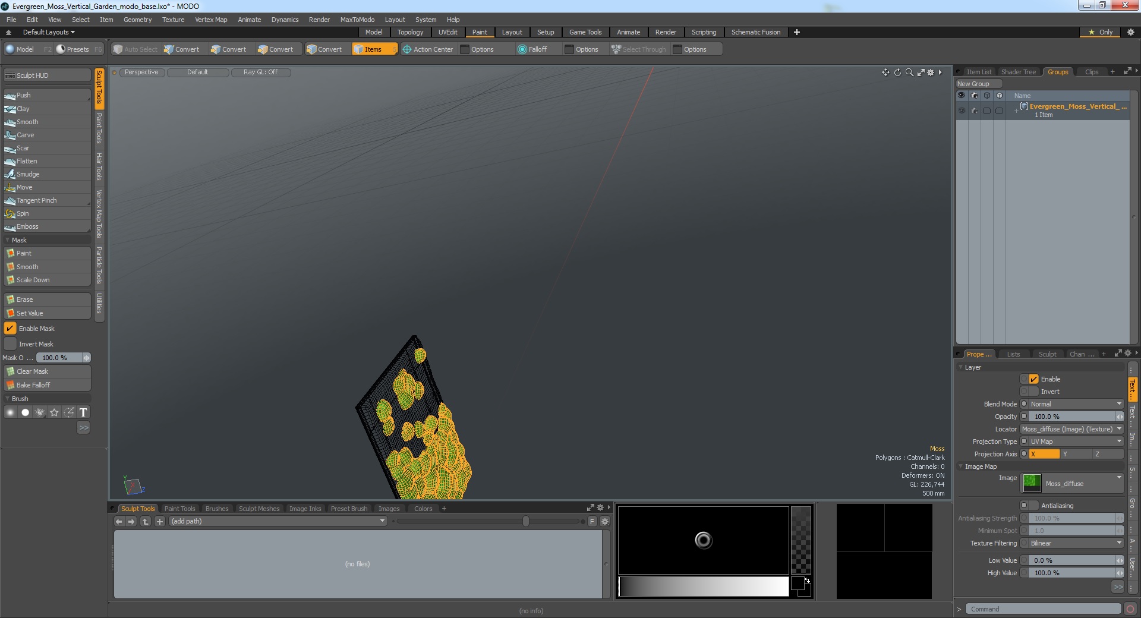This screenshot has width=1141, height=618.
Task: Open the add path dropdown
Action: coord(278,521)
